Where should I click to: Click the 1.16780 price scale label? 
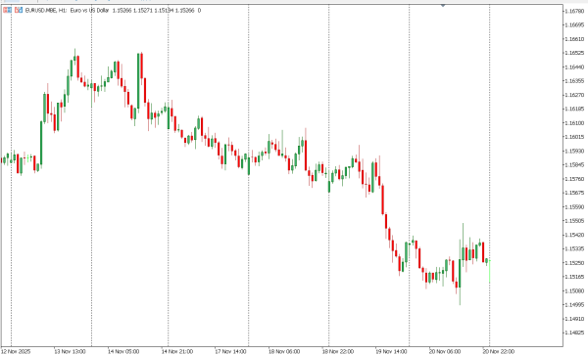pos(574,11)
